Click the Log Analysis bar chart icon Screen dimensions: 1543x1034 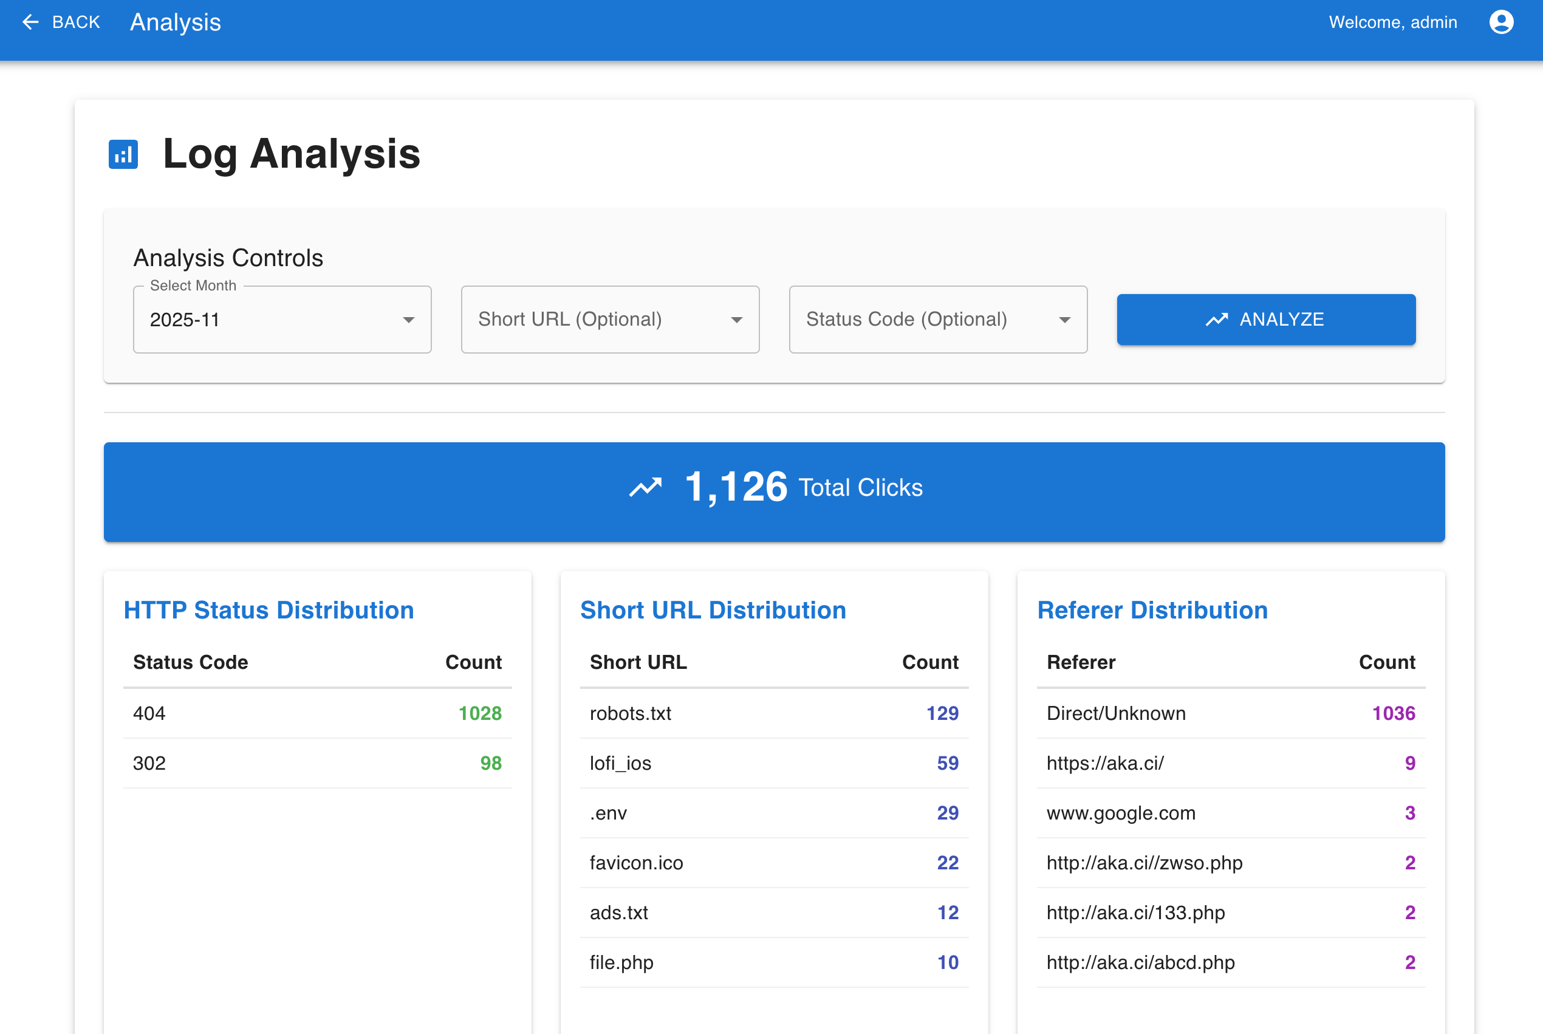(123, 154)
